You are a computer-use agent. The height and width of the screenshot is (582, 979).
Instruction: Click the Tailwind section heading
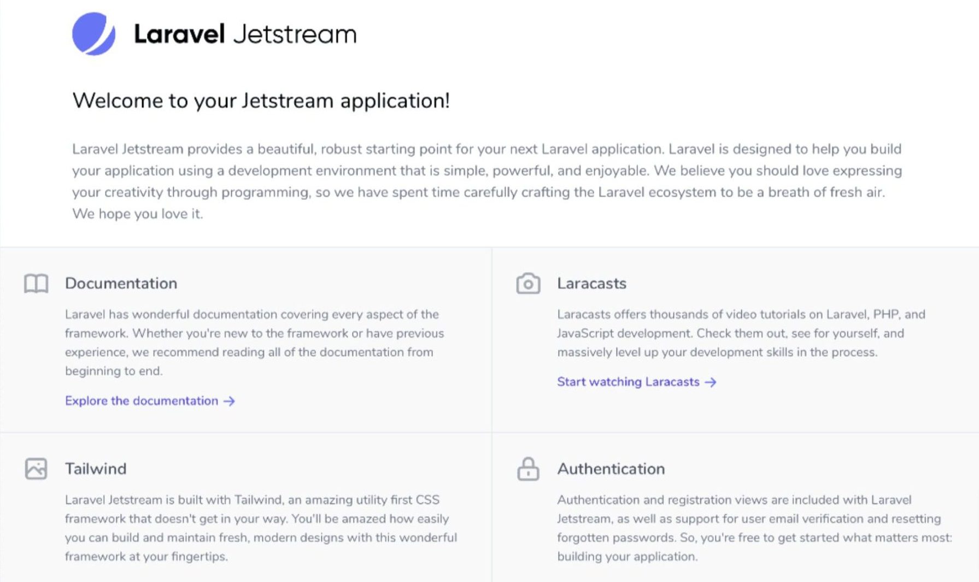point(95,468)
